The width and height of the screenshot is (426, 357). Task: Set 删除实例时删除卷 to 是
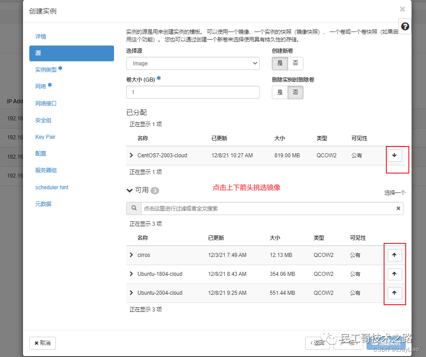(x=280, y=92)
